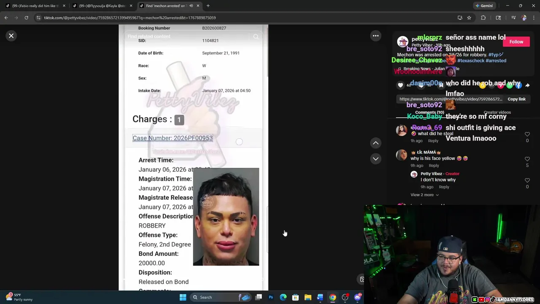Open the install/cast icon in the address bar
This screenshot has width=540, height=304.
click(460, 18)
